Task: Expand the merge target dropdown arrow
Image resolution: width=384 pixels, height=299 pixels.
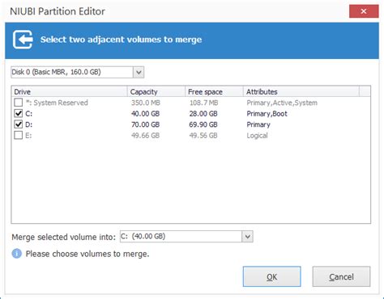Action: point(247,237)
